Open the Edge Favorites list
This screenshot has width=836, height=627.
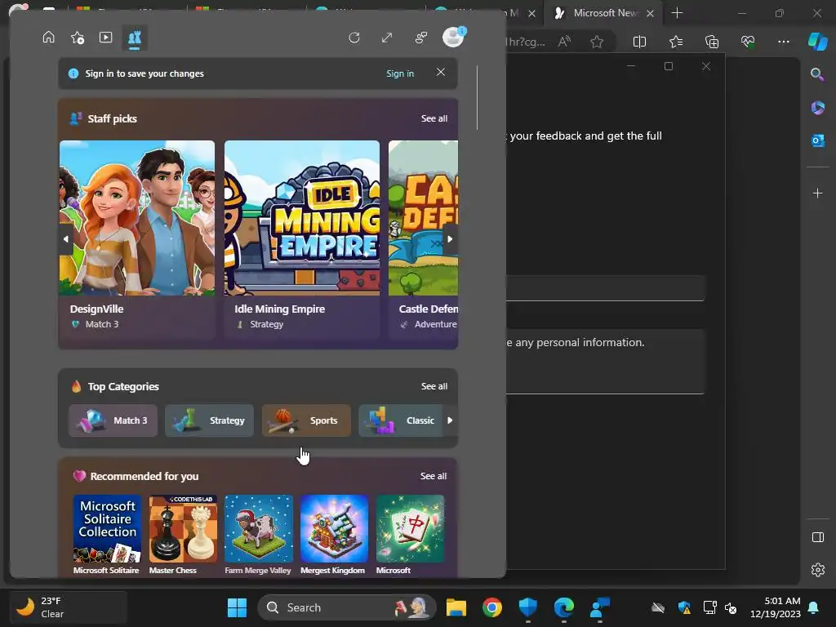click(675, 41)
